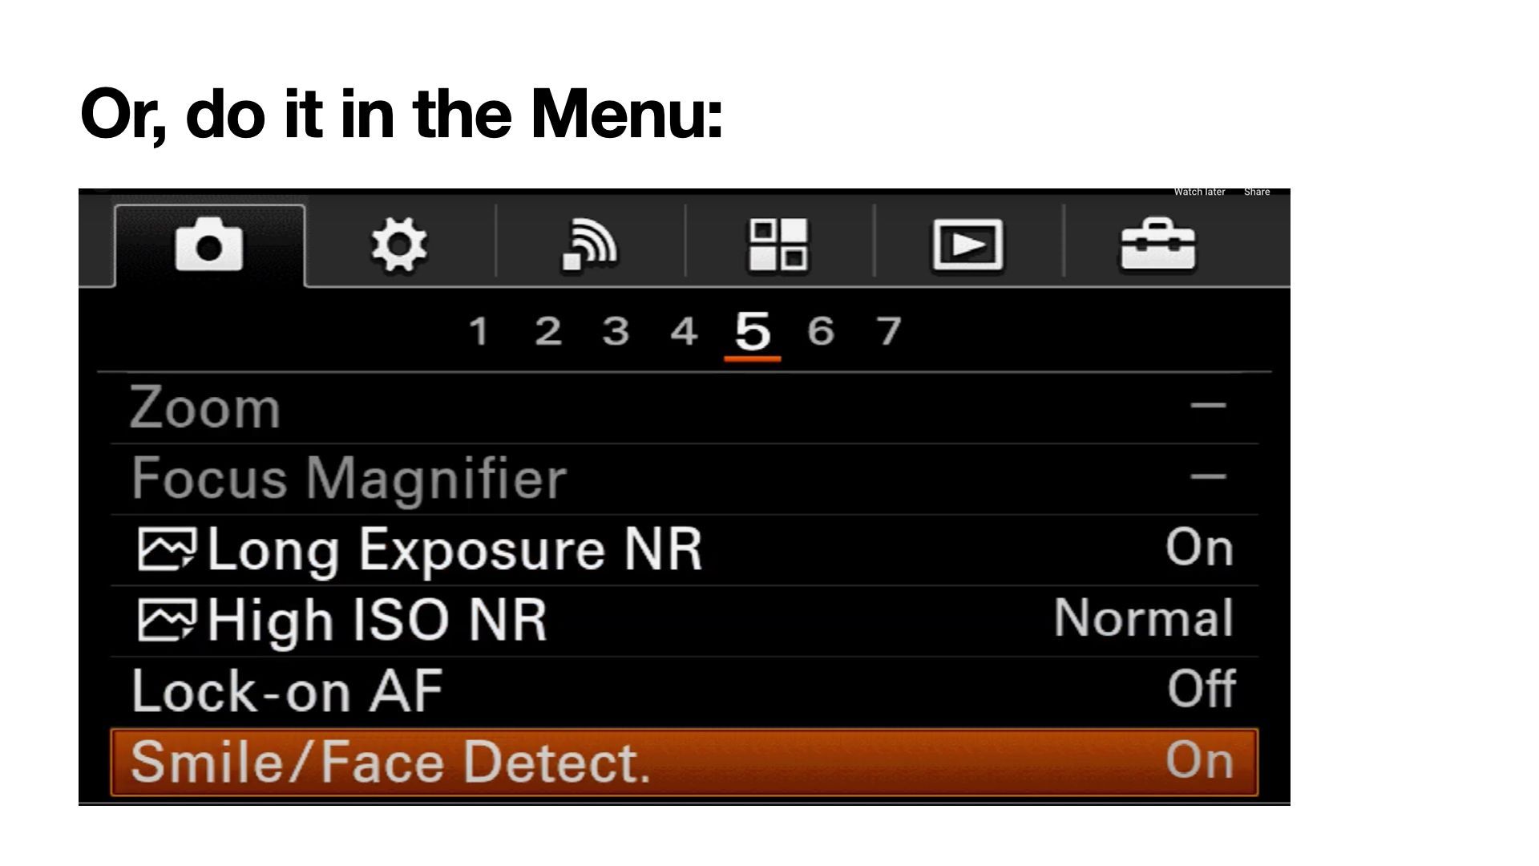Click the Long Exposure NR picture icon

tap(166, 549)
